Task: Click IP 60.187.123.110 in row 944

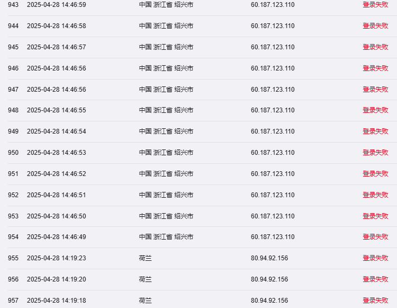Action: [x=273, y=26]
